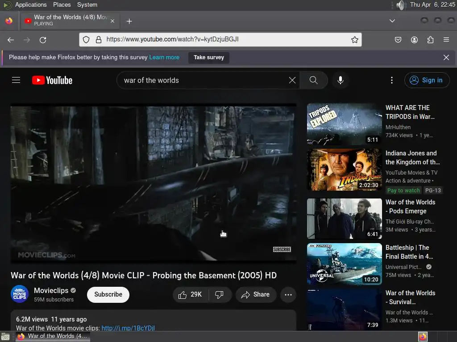Save page to Pocket icon
Viewport: 457px width, 342px height.
398,40
